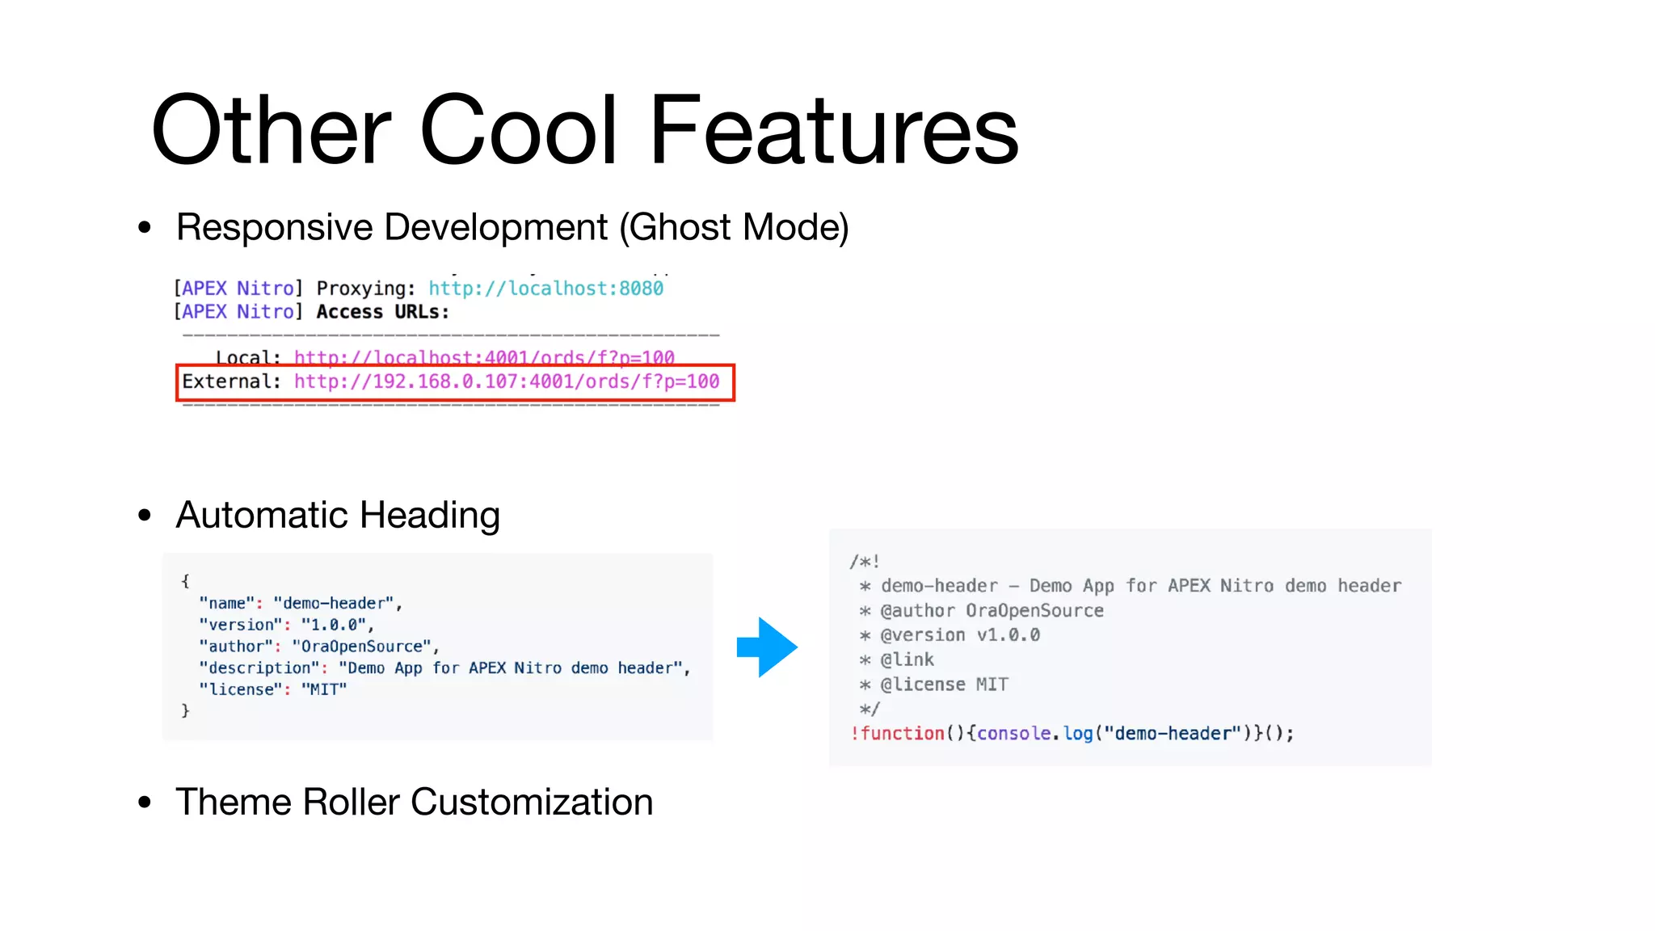The height and width of the screenshot is (931, 1655).
Task: Click the !function console.log code line
Action: pyautogui.click(x=1072, y=734)
